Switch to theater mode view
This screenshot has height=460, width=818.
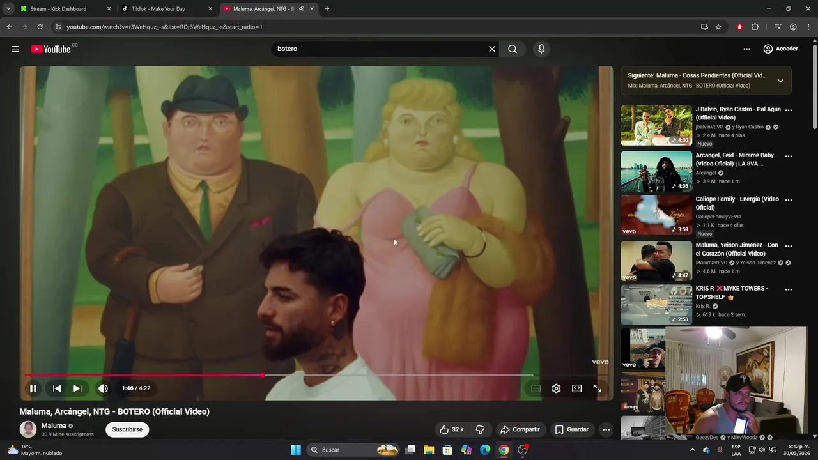(576, 388)
